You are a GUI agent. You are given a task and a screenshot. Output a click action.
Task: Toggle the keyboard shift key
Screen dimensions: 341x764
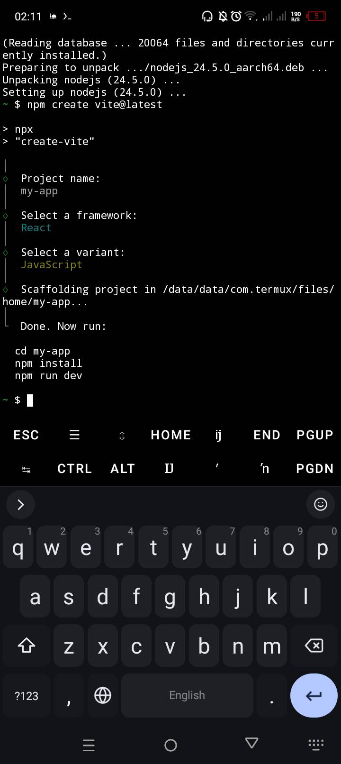point(26,646)
